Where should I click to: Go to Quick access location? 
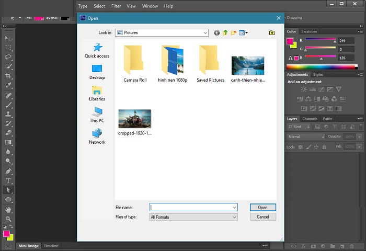(x=97, y=50)
